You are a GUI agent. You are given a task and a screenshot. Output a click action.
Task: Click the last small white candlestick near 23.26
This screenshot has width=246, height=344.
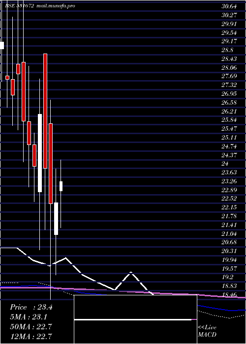click(61, 186)
